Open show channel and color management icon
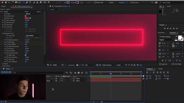Image resolution: width=184 pixels, height=103 pixels. pos(83,65)
